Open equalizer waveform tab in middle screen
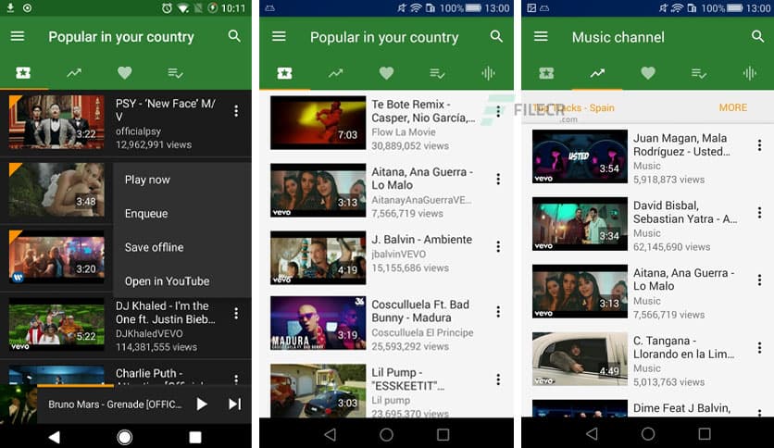Viewport: 774px width, 448px height. pyautogui.click(x=488, y=73)
